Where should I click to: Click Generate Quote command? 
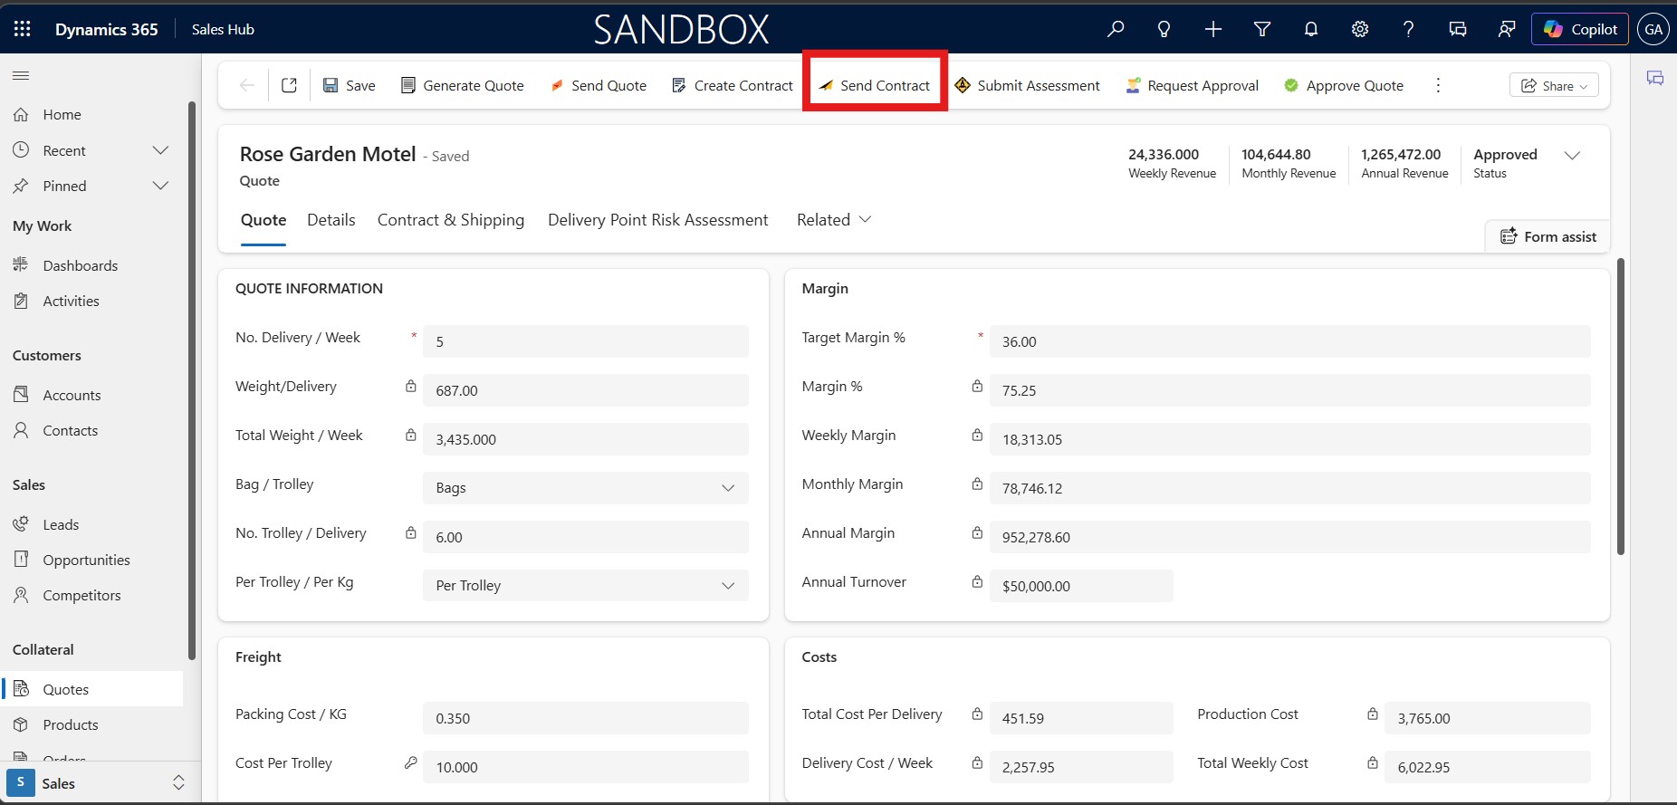pyautogui.click(x=463, y=85)
